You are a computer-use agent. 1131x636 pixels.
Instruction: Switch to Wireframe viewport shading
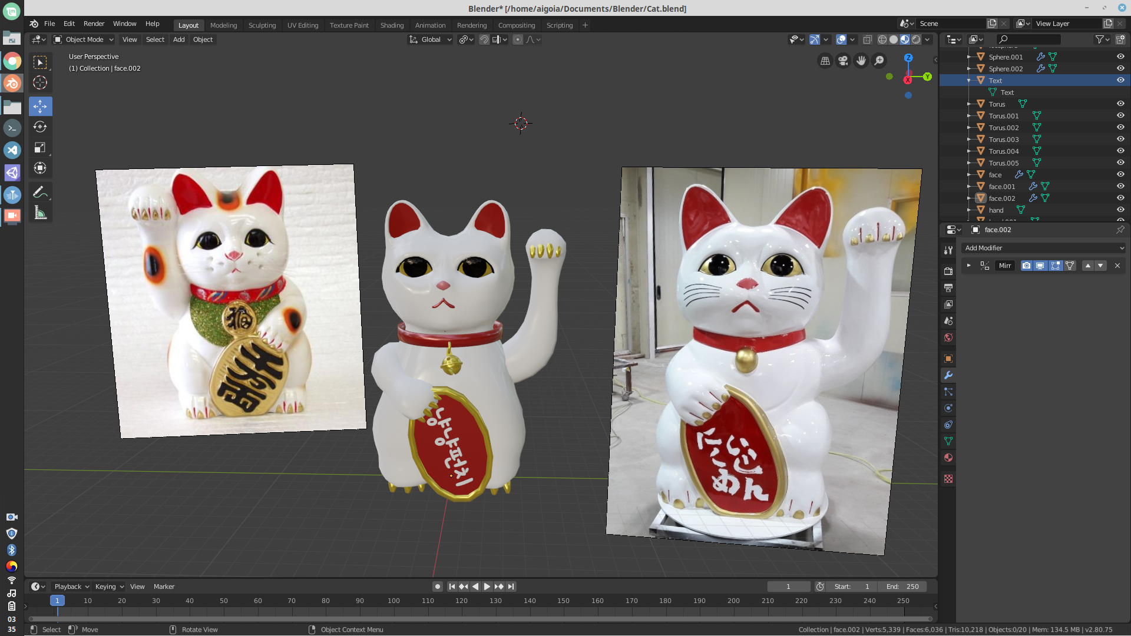pyautogui.click(x=882, y=39)
